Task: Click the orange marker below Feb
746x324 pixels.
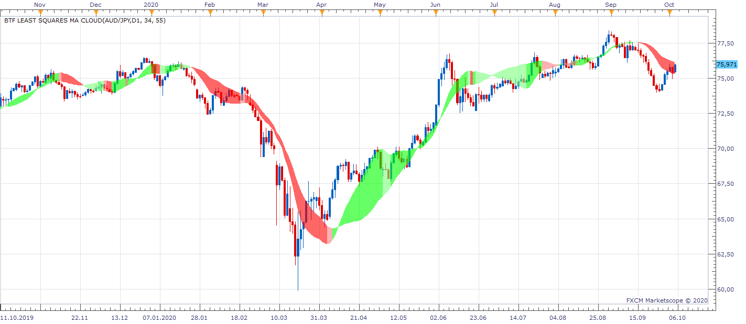Action: coord(210,13)
